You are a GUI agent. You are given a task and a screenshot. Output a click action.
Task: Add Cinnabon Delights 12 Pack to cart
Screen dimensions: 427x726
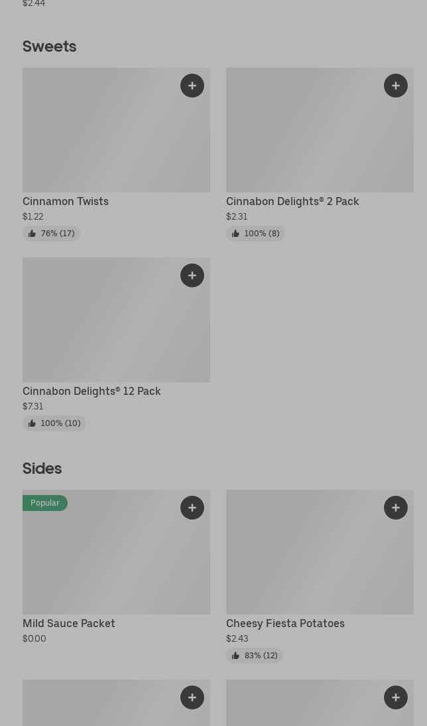point(192,275)
